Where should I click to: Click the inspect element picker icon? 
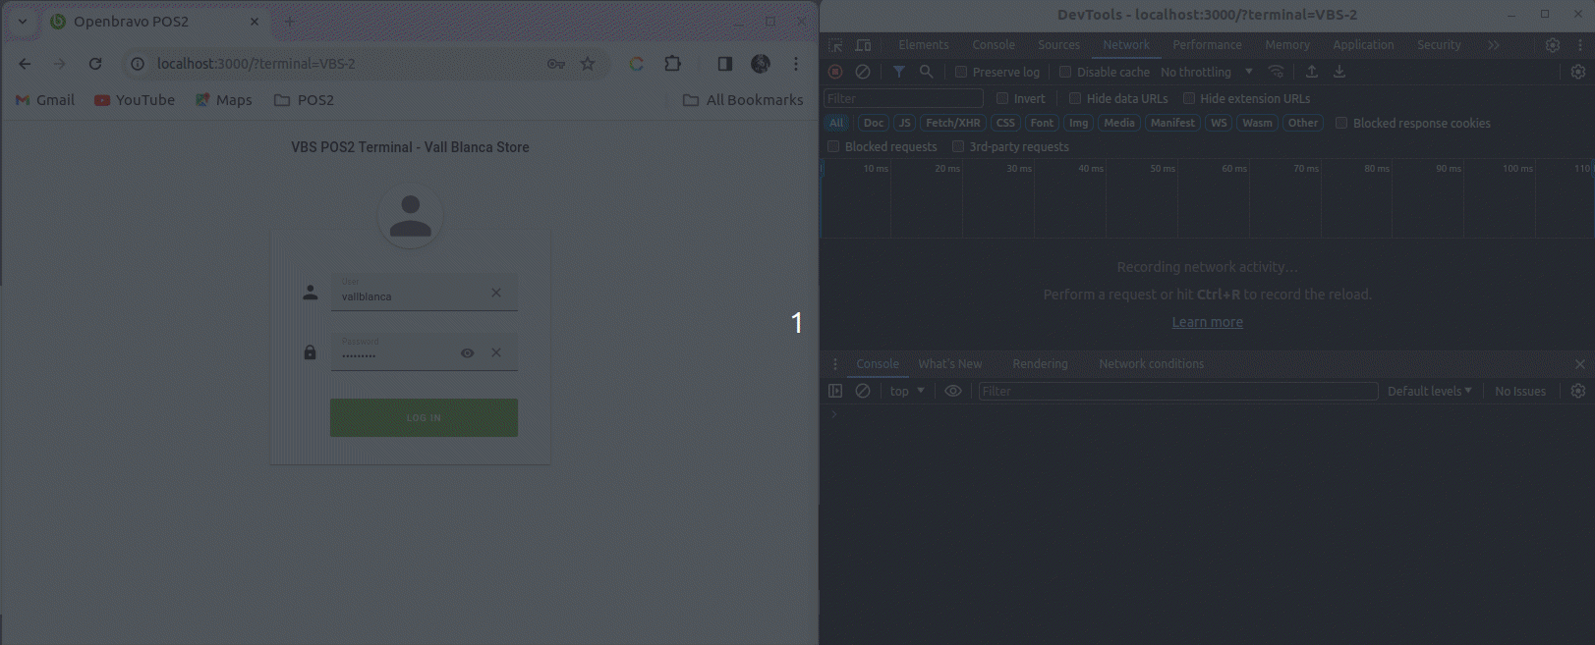[x=835, y=45]
